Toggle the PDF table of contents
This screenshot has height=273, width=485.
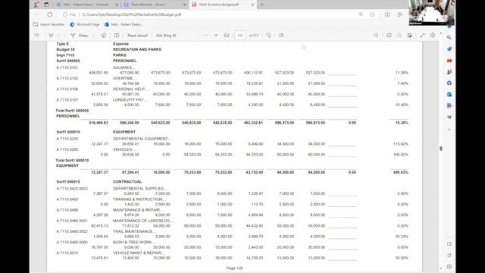point(37,36)
